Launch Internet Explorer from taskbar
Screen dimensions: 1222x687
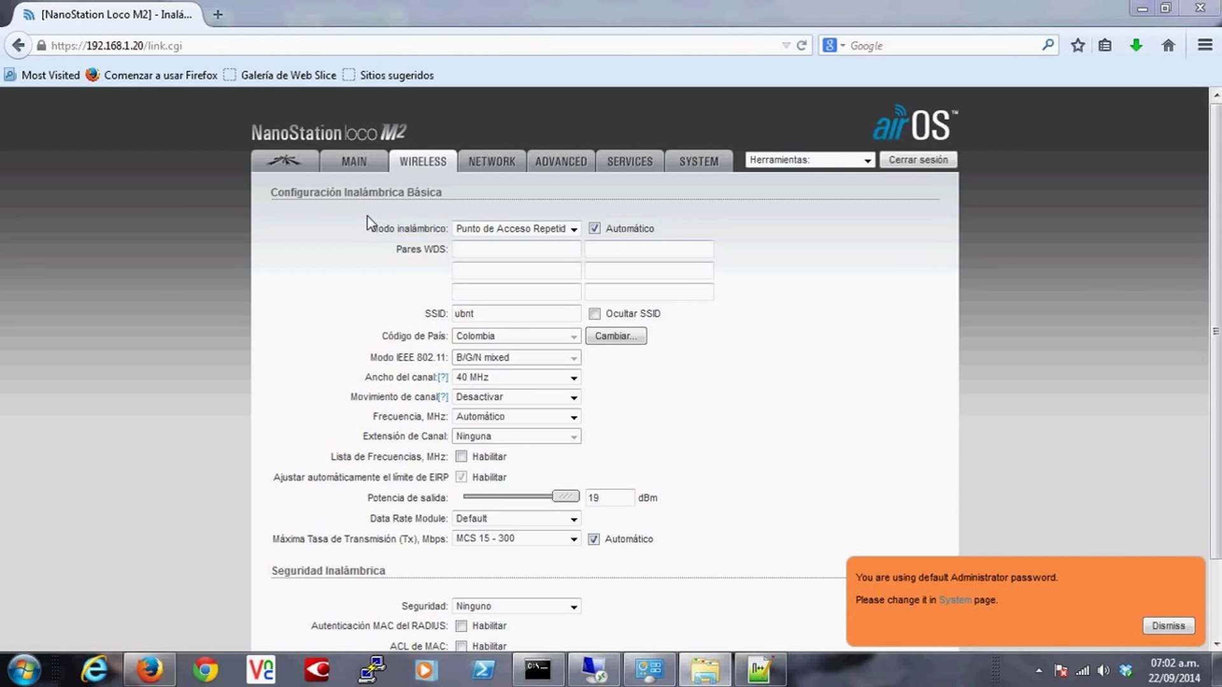(x=94, y=670)
